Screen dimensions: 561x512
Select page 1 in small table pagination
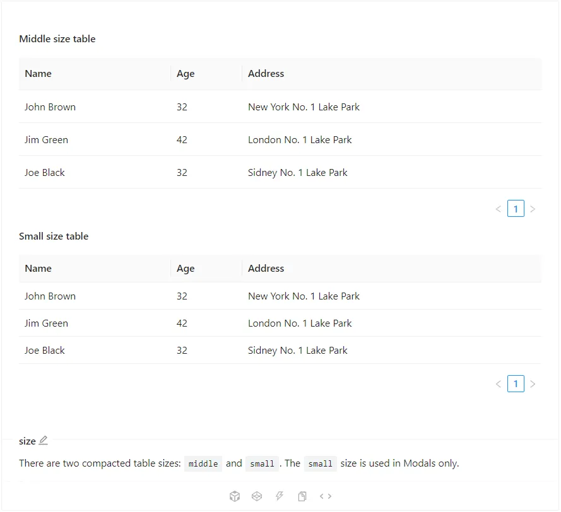coord(516,384)
